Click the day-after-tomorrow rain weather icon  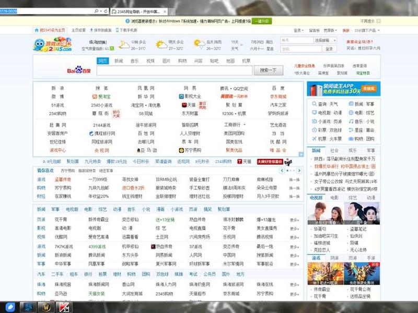200,44
